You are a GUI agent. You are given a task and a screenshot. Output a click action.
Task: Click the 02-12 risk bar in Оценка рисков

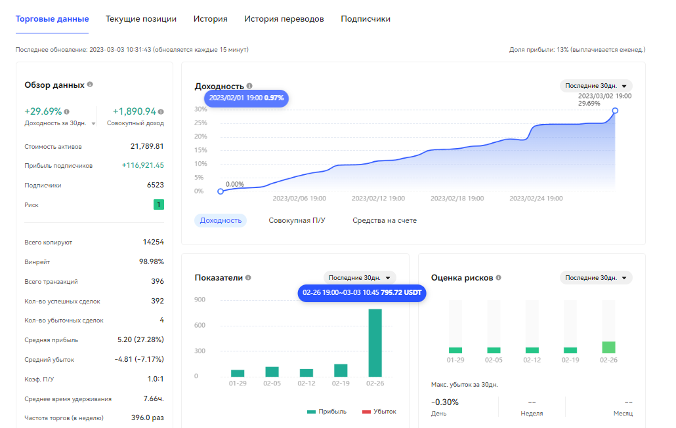[532, 350]
